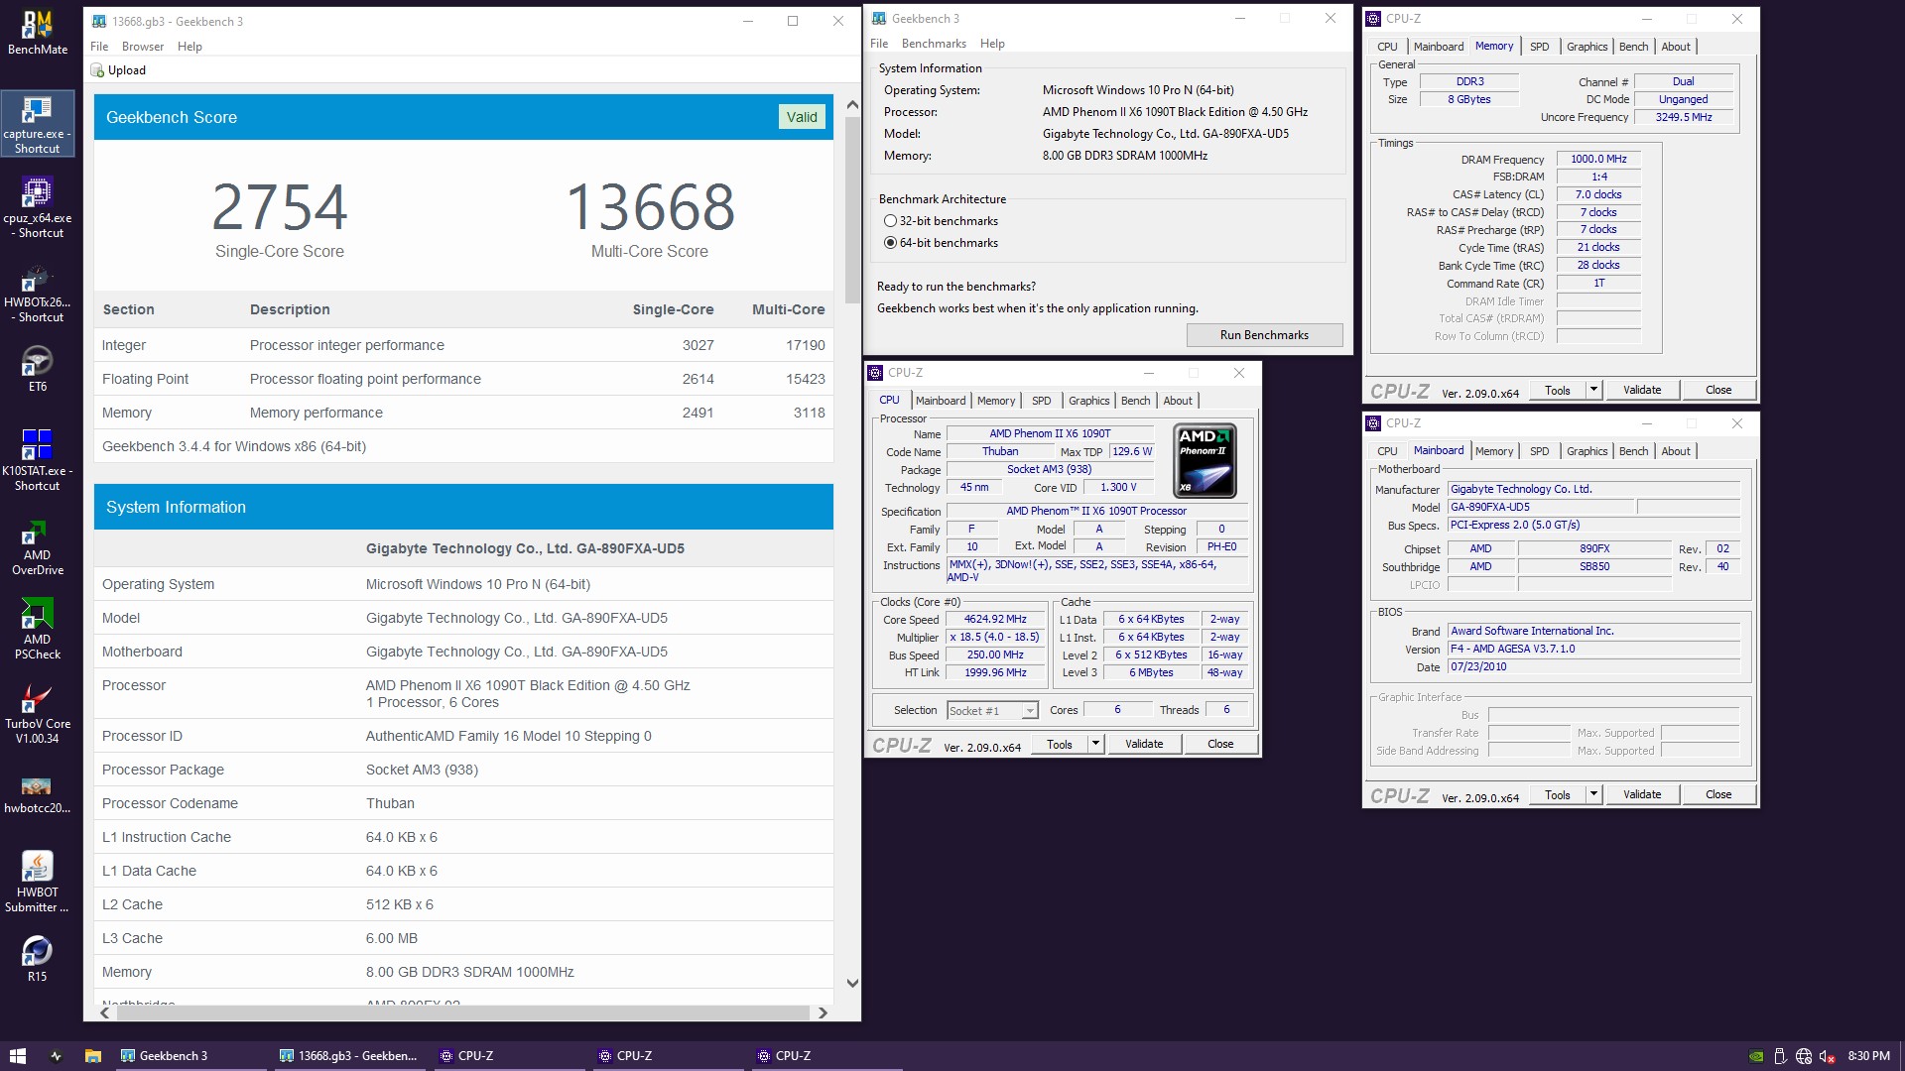Open File Explorer from the taskbar
Image resolution: width=1905 pixels, height=1071 pixels.
[x=93, y=1056]
